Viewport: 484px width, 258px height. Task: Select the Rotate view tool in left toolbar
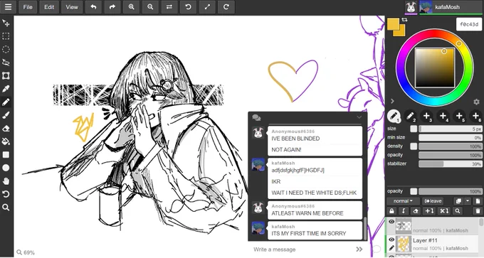6,194
